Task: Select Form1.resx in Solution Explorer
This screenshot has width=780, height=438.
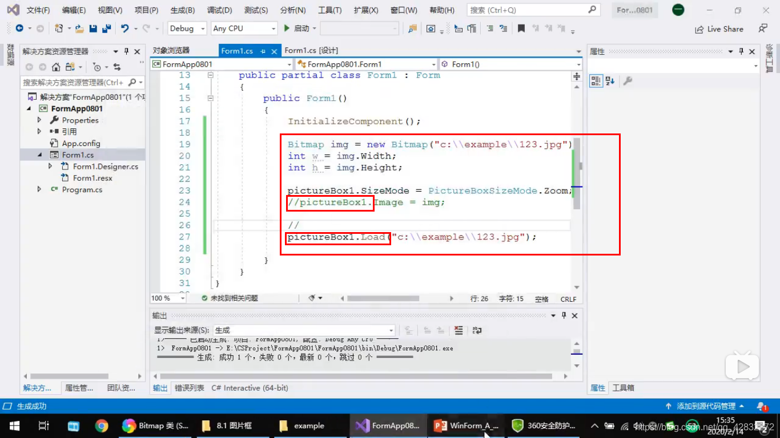Action: click(93, 178)
